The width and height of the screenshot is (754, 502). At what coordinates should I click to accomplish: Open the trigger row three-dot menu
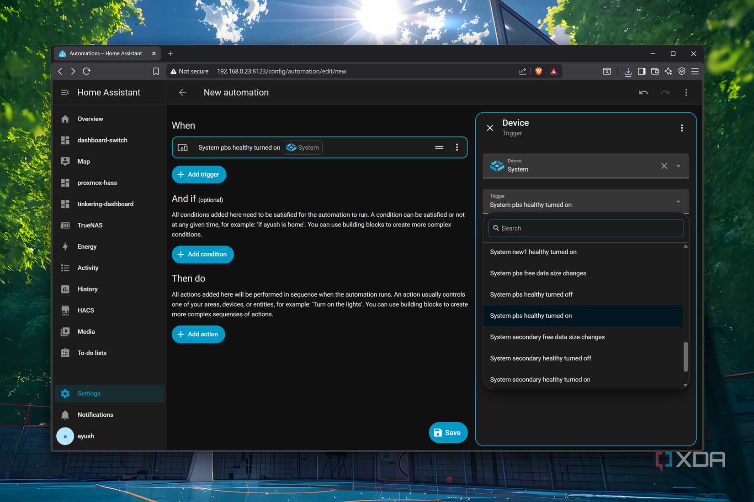457,147
